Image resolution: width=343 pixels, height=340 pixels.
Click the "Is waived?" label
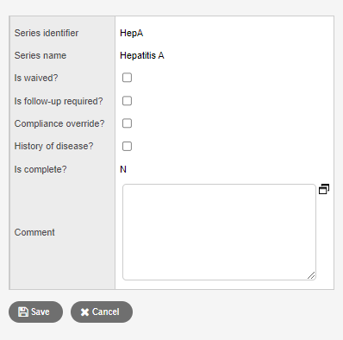36,78
